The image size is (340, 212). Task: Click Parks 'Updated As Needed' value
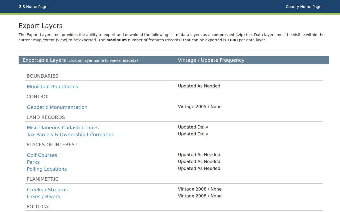199,161
